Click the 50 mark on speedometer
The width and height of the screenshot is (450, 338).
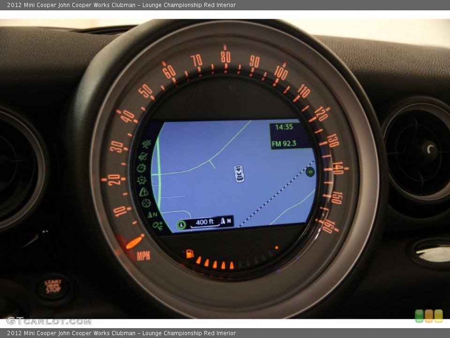click(145, 91)
